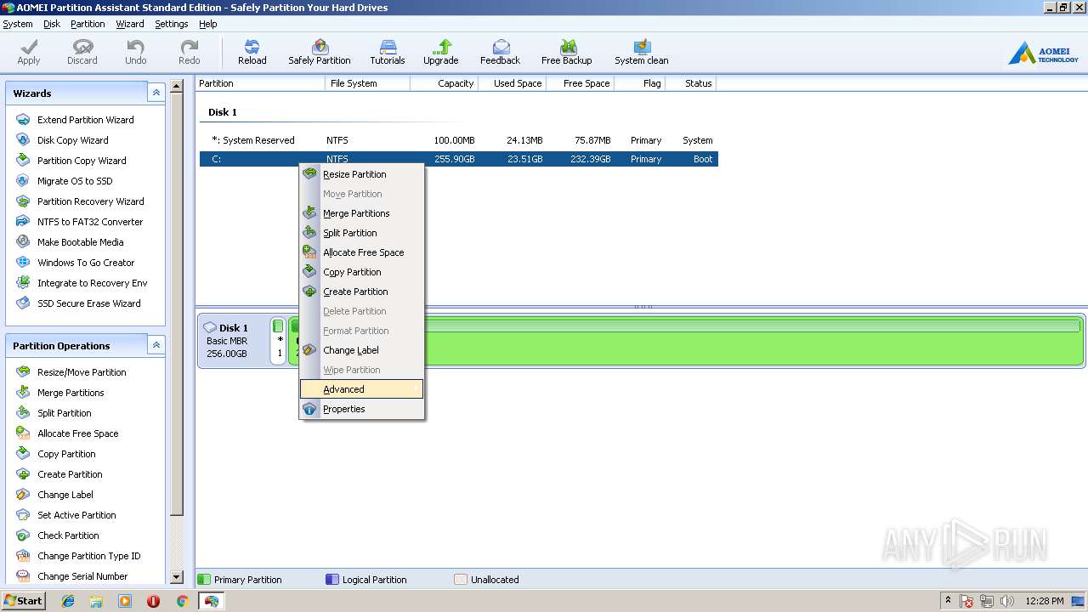Open the Wizard menu
Viewport: 1088px width, 612px height.
pyautogui.click(x=130, y=24)
